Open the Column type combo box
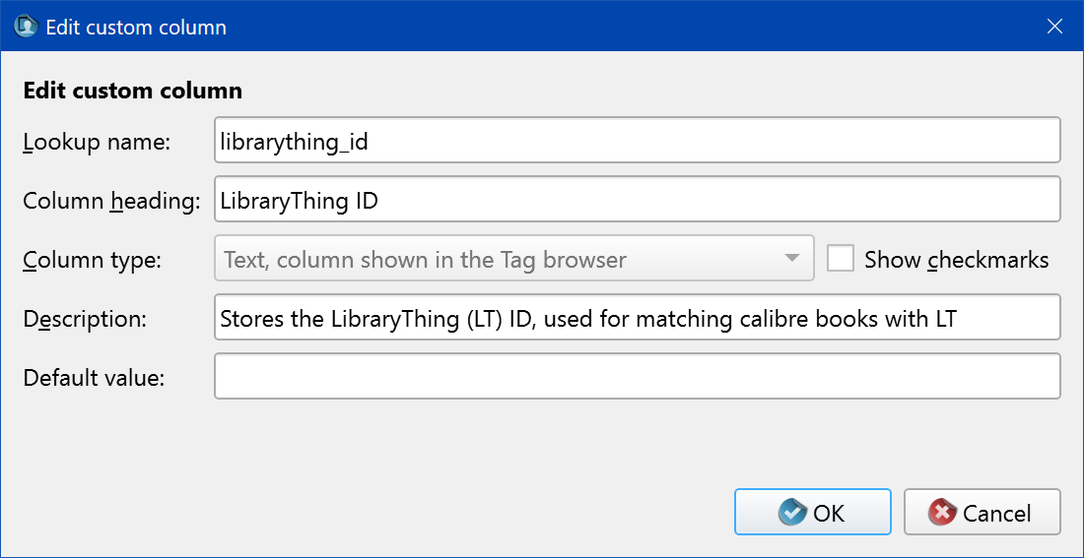 point(512,259)
